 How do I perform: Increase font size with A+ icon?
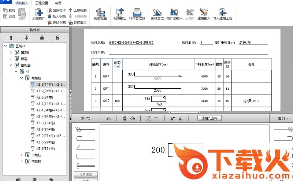coord(173,118)
